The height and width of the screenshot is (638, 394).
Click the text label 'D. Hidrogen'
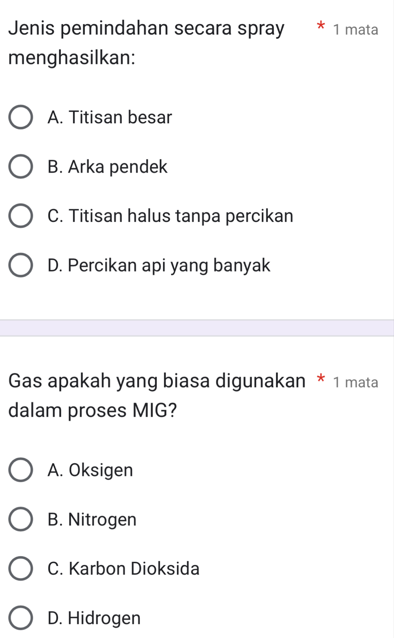(x=94, y=618)
